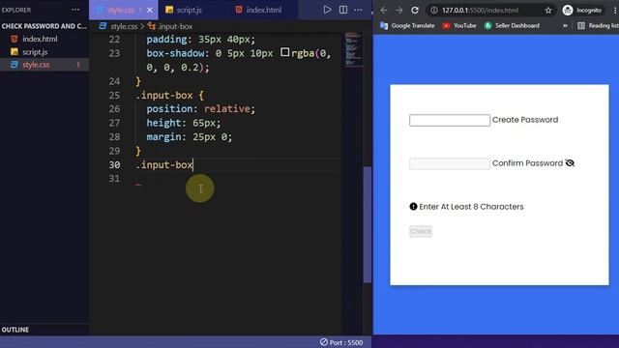Open Google Translate bookmark

(x=407, y=26)
